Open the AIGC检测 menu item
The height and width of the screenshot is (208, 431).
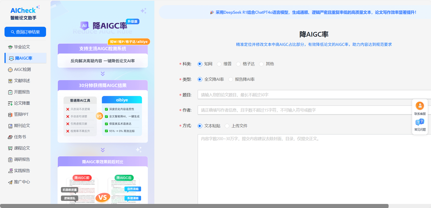25,70
